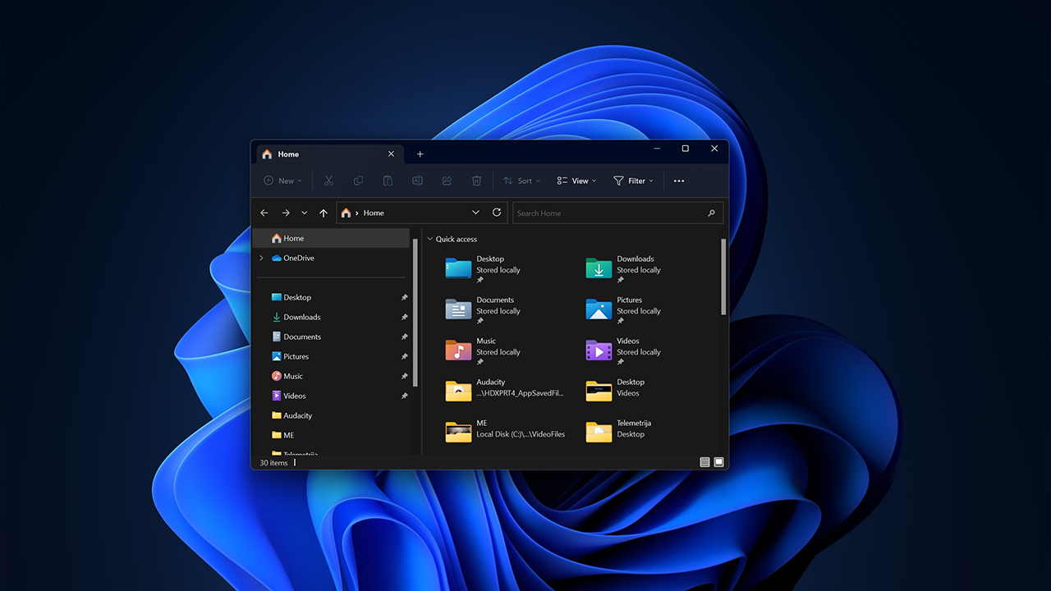Image resolution: width=1051 pixels, height=591 pixels.
Task: Click the Paste clipboard icon
Action: (388, 181)
